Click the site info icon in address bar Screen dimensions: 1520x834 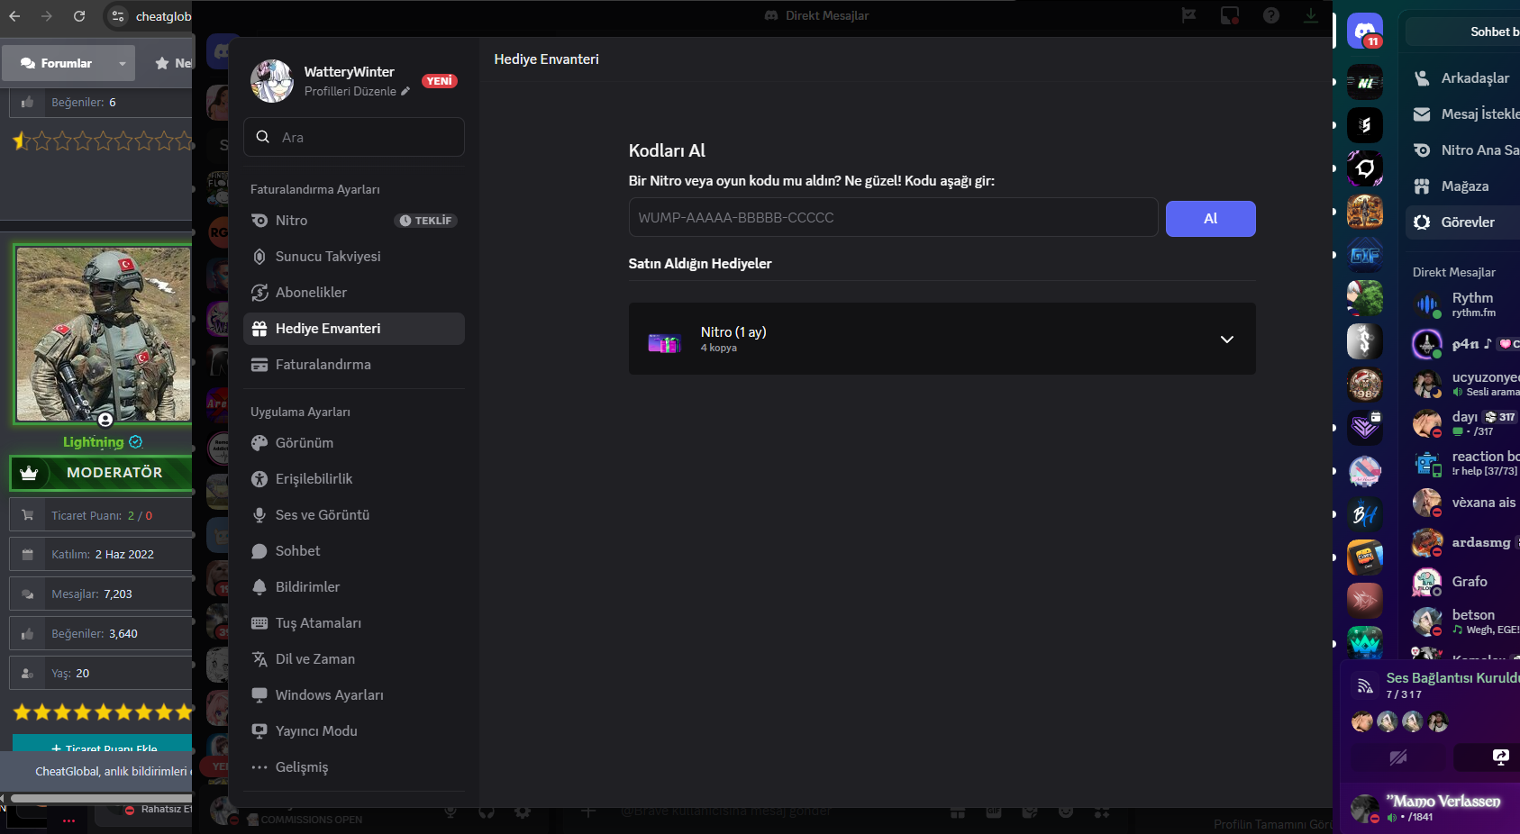pos(118,16)
